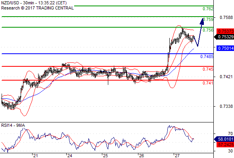Select the 0.756 resistance level label
This screenshot has width=234, height=158.
point(208,30)
